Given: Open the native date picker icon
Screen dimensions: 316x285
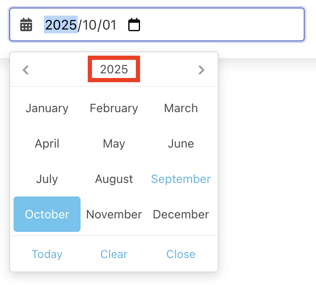Looking at the screenshot, I should point(134,25).
